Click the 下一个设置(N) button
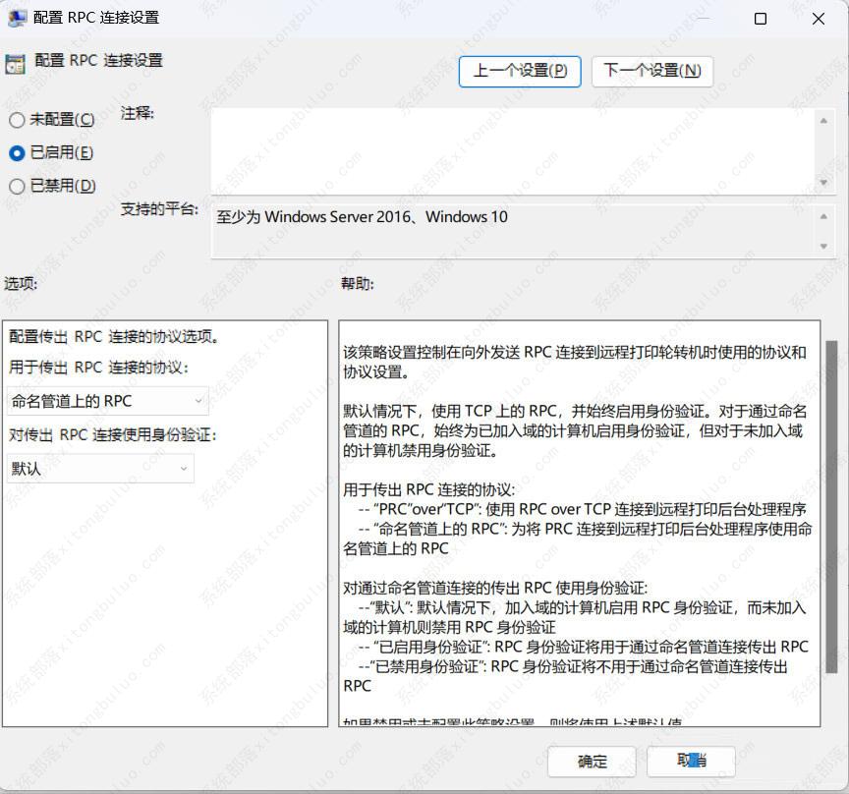849x794 pixels. (x=652, y=71)
